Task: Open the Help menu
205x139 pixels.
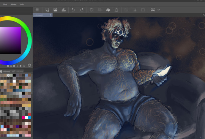Action: click(x=22, y=4)
